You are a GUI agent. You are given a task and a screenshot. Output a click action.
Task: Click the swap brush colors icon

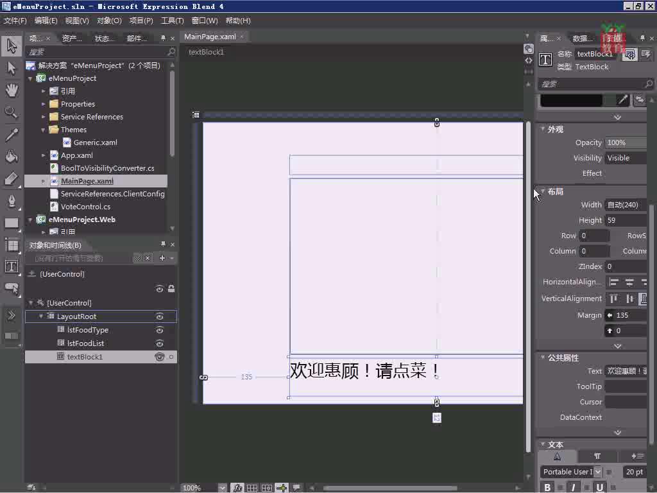pos(640,99)
